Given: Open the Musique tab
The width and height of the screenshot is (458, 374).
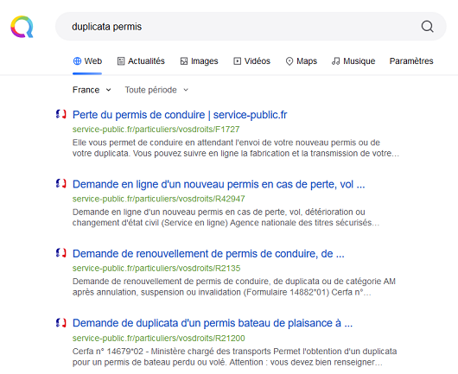Looking at the screenshot, I should coord(353,61).
